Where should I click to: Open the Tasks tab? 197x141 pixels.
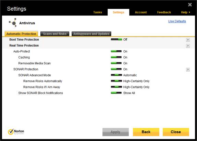click(98, 12)
